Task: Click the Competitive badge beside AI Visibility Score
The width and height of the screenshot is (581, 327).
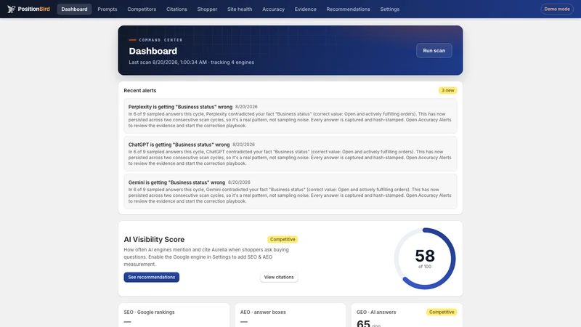Action: [x=283, y=240]
